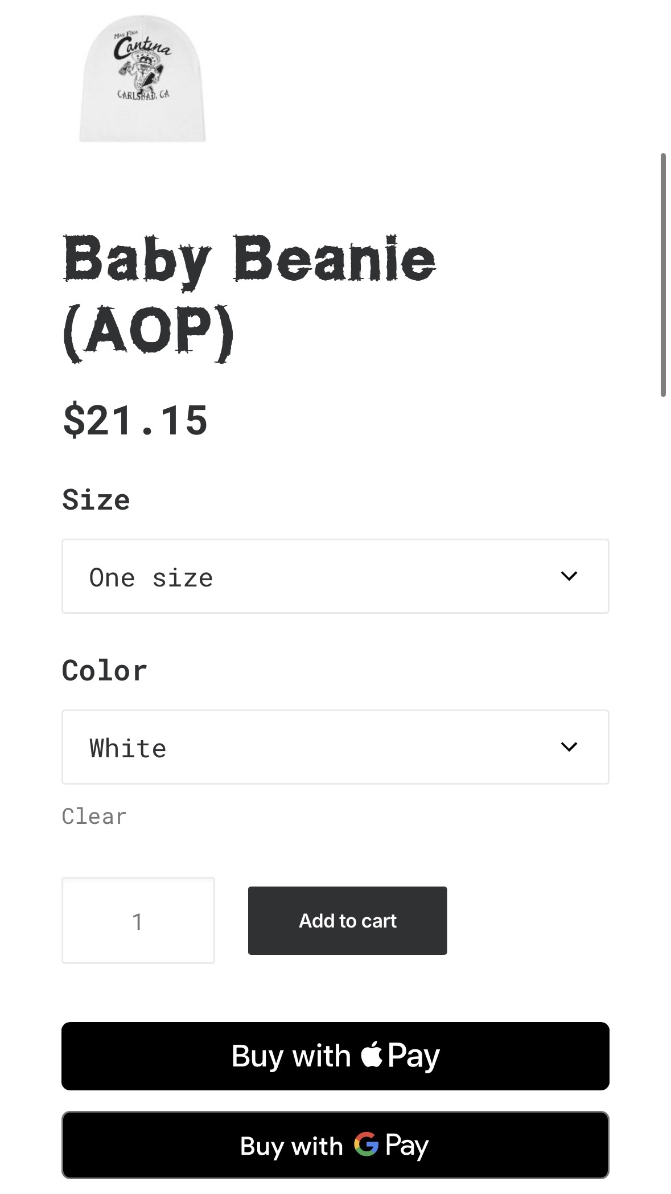The image size is (671, 1194).
Task: Expand the Color dropdown chevron arrow
Action: pos(569,746)
